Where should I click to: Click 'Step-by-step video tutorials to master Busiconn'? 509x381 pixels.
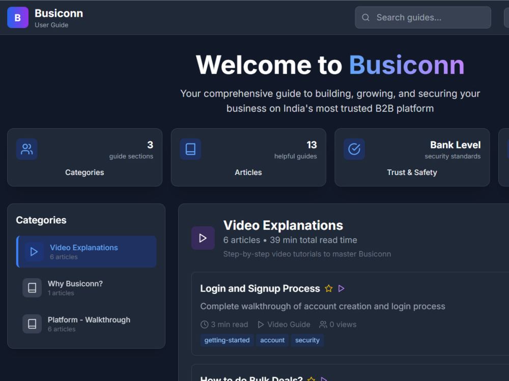pos(307,254)
